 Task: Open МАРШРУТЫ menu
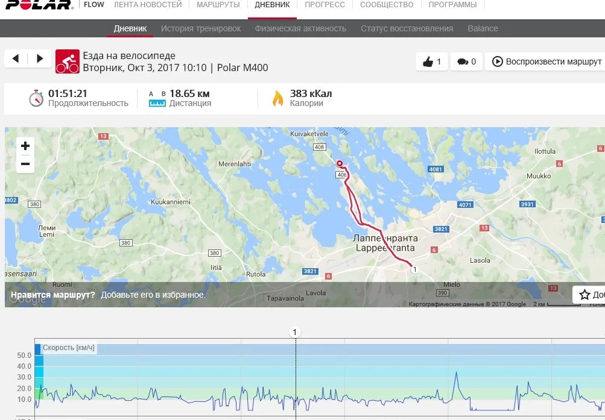pos(218,5)
